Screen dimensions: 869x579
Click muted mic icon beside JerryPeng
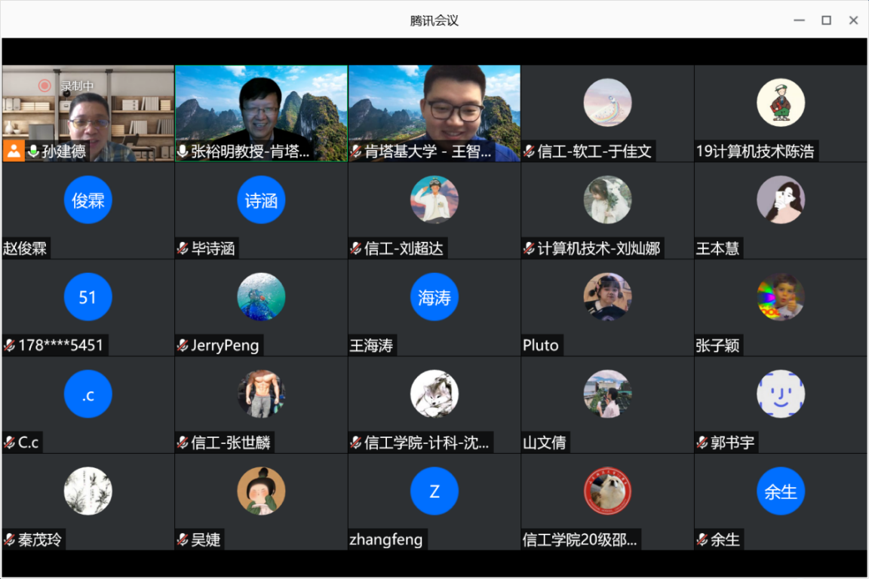click(183, 345)
